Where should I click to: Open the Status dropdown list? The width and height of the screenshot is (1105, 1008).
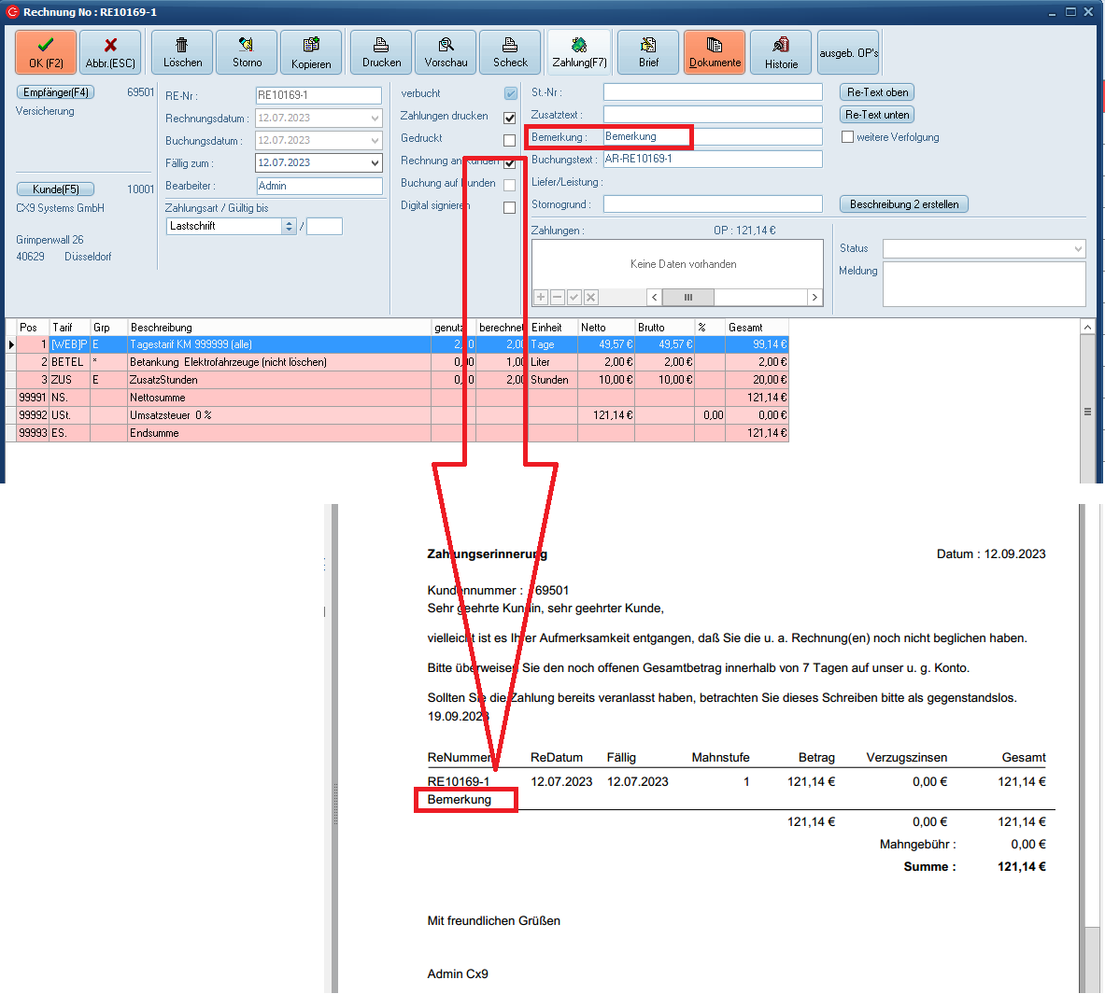(x=1078, y=249)
